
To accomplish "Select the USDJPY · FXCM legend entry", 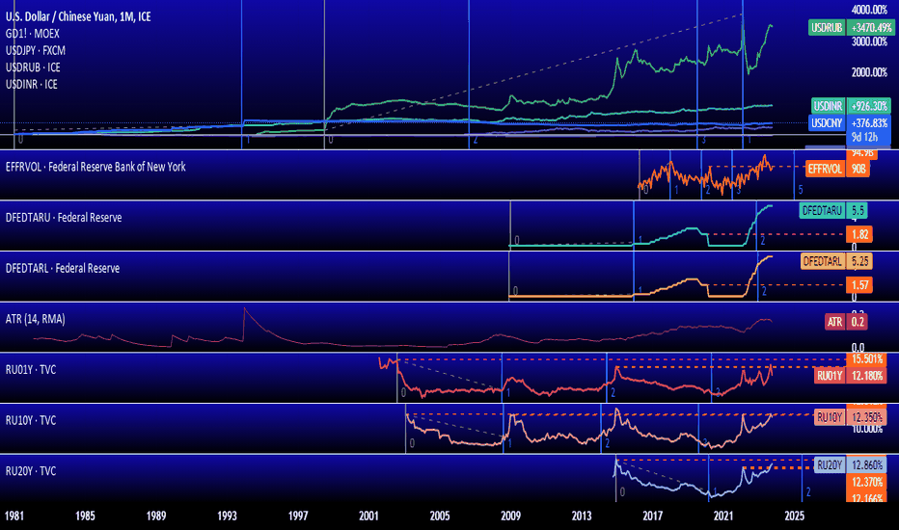I will tap(36, 50).
